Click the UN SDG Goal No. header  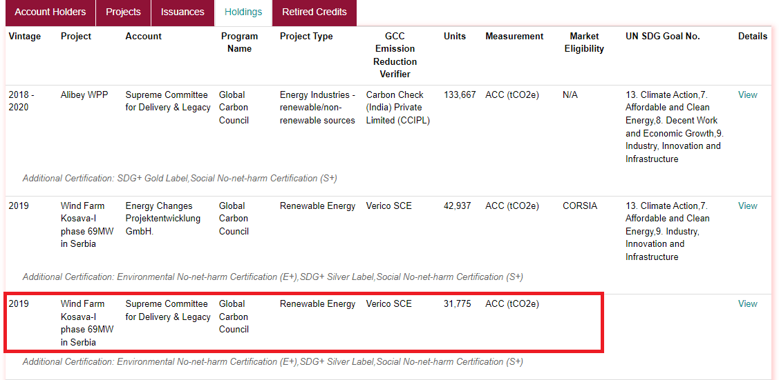[662, 37]
